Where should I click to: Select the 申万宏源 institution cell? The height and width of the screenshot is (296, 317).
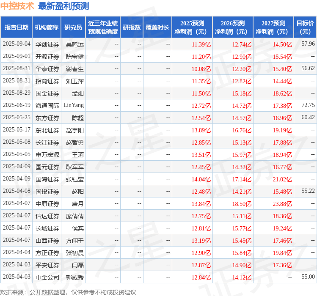click(x=47, y=155)
